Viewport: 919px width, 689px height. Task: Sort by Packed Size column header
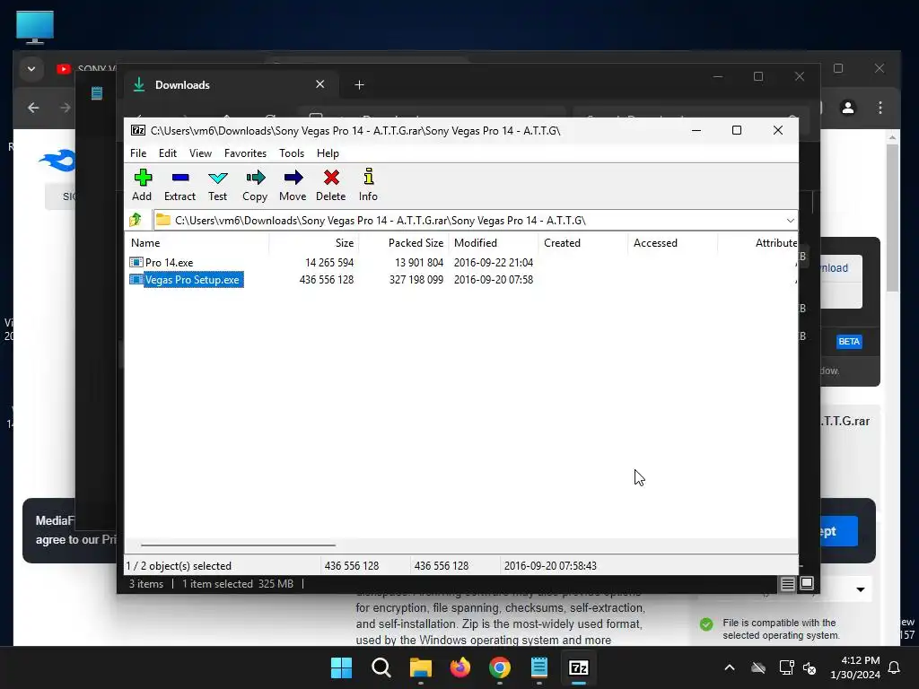[404, 242]
